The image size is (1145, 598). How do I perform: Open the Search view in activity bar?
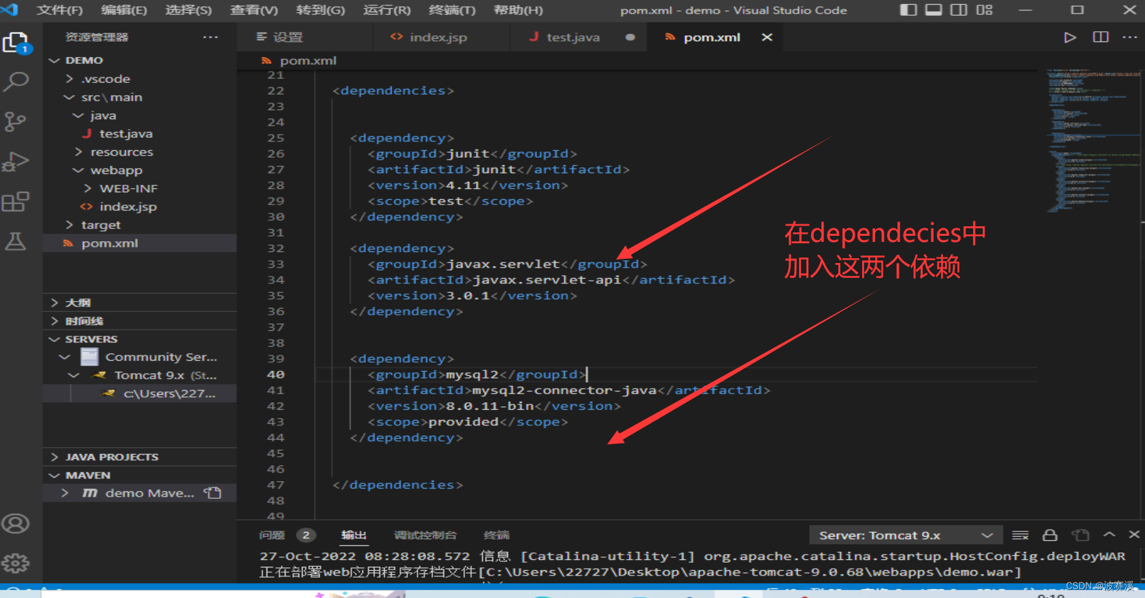16,82
